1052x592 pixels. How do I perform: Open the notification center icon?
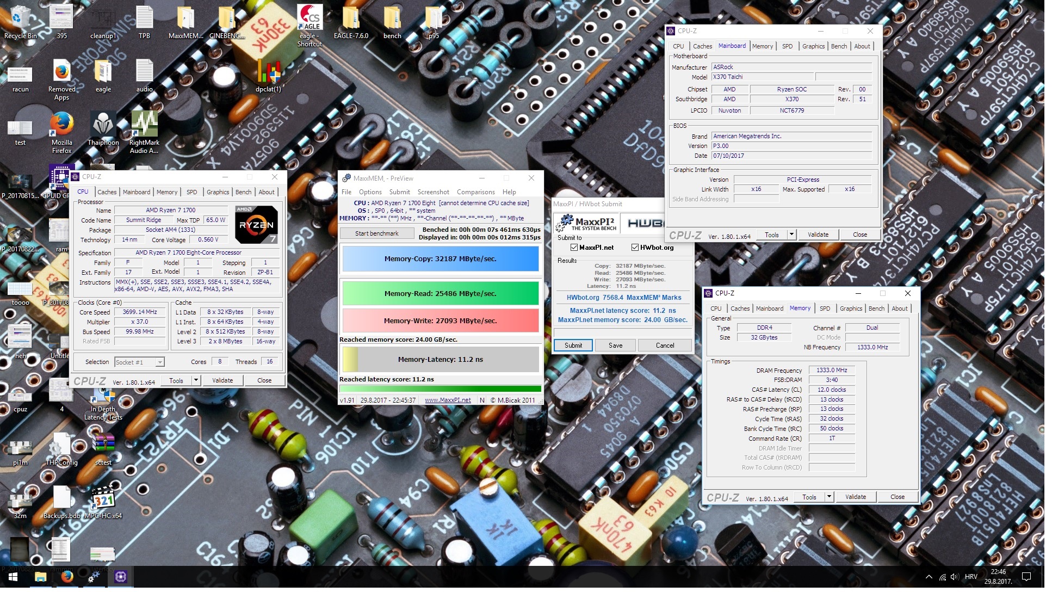pyautogui.click(x=1026, y=577)
